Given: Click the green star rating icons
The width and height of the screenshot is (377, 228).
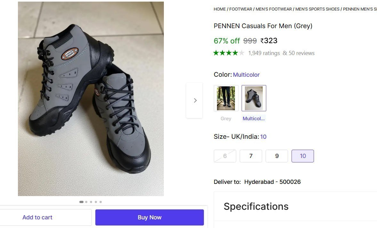Looking at the screenshot, I should click(229, 53).
